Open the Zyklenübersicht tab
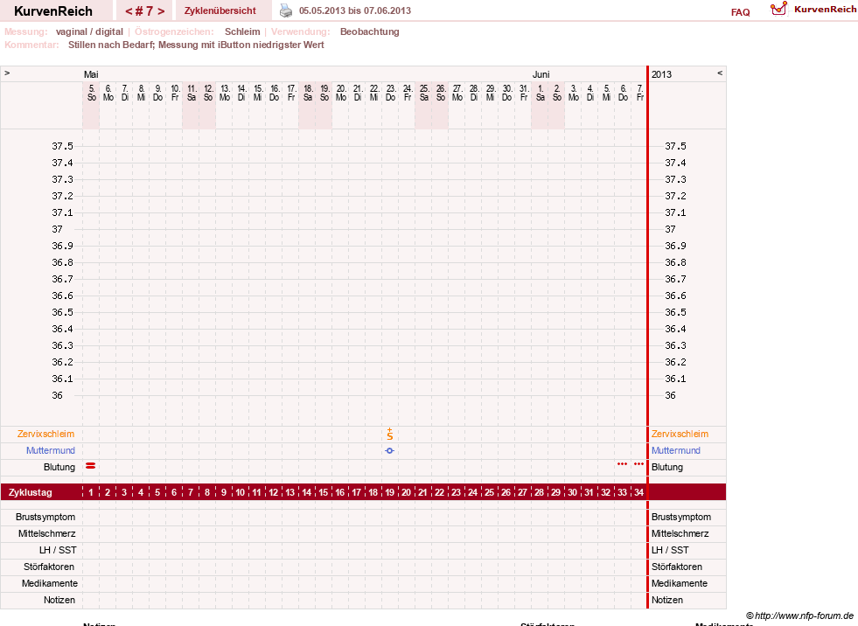This screenshot has width=858, height=626. click(x=220, y=10)
